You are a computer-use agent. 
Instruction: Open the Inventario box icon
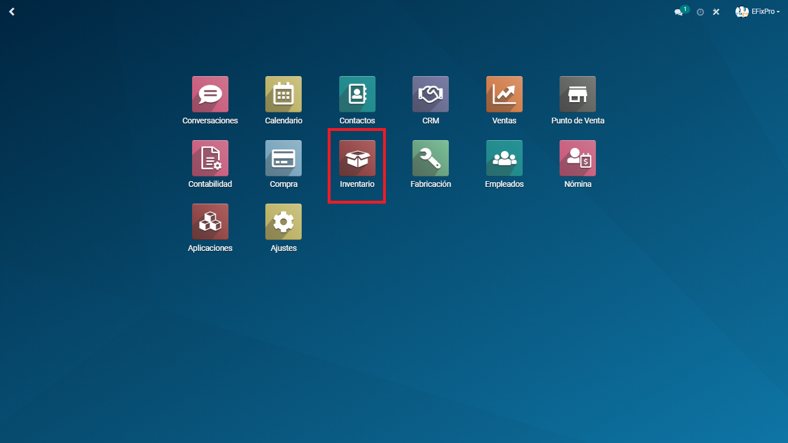pyautogui.click(x=357, y=158)
